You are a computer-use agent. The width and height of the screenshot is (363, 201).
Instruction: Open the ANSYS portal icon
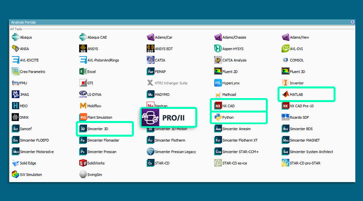83,49
